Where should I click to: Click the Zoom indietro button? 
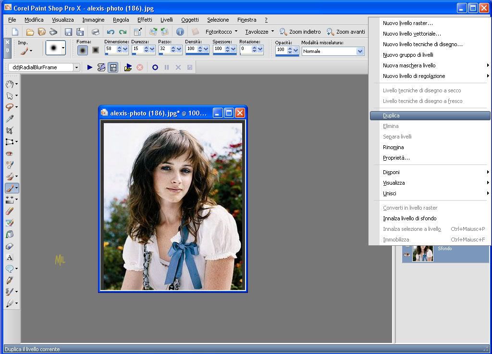[300, 32]
